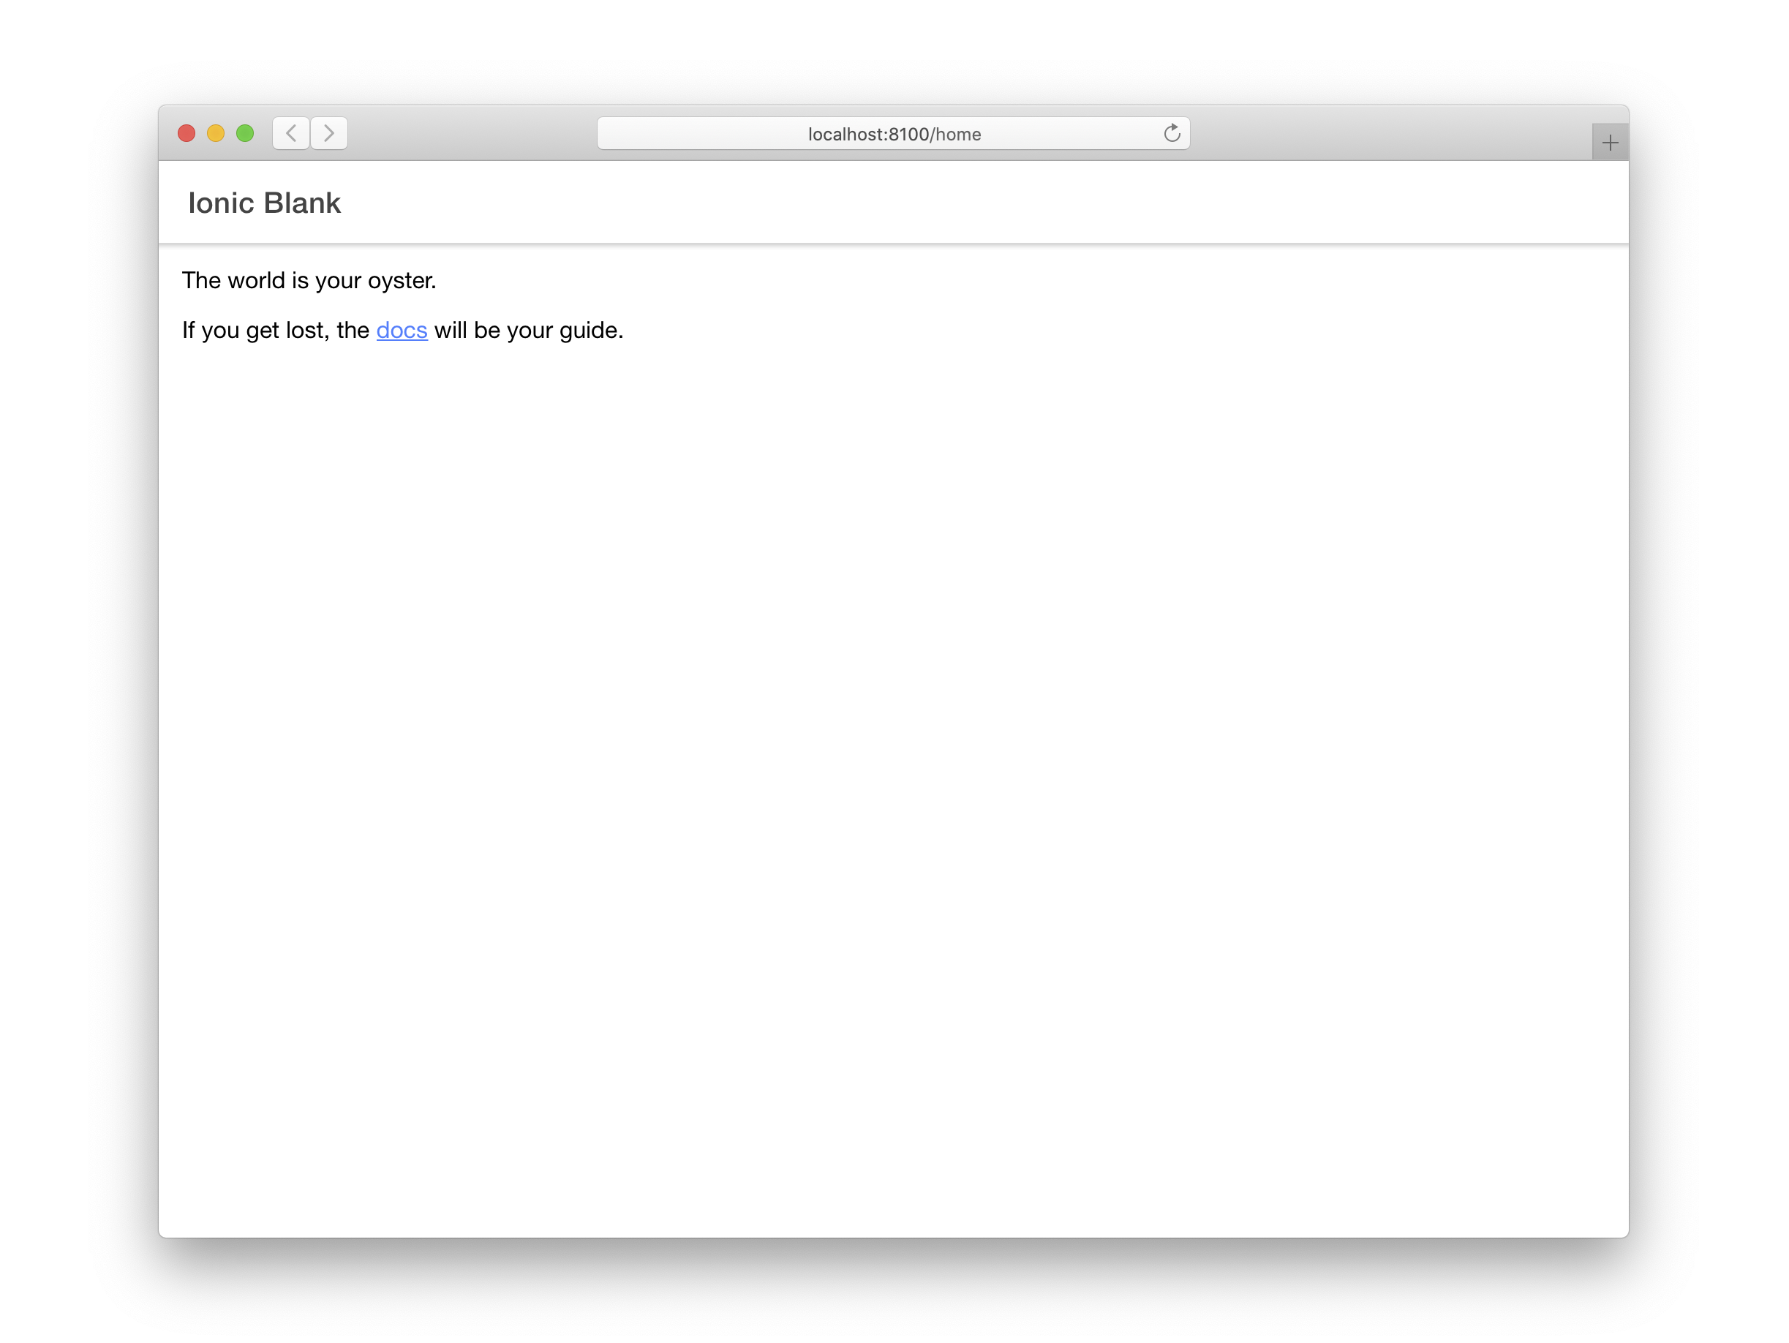
Task: Click the green zoom window button
Action: [245, 132]
